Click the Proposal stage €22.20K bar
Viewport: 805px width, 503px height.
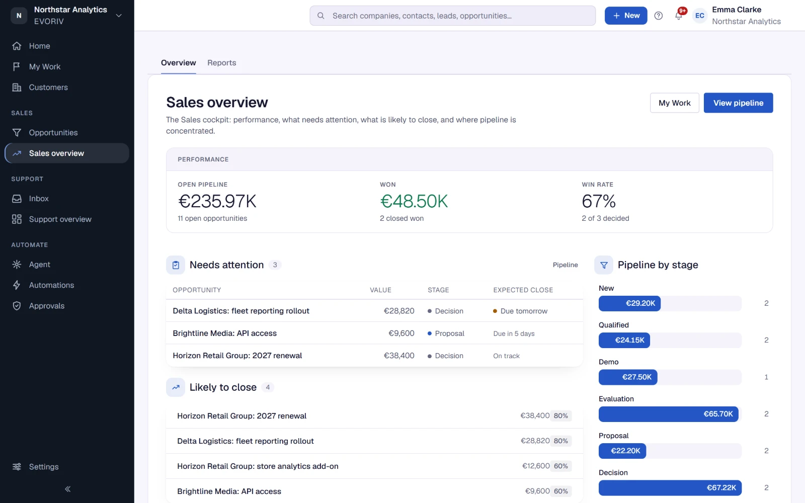(622, 451)
